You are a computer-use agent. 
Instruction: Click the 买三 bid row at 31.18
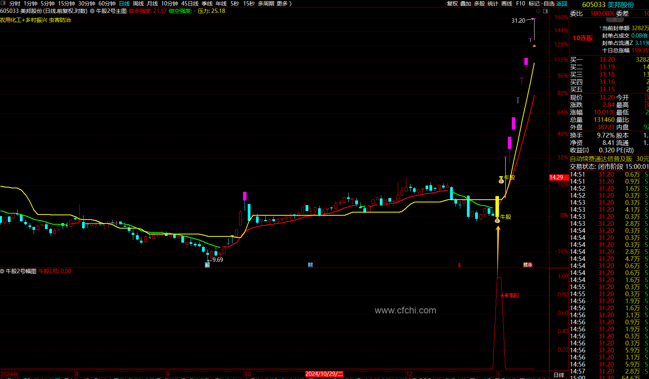coord(609,74)
